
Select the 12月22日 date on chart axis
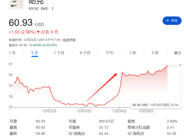coord(49,111)
